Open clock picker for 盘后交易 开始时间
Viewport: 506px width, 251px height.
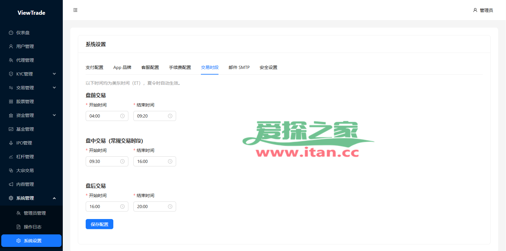tap(122, 207)
